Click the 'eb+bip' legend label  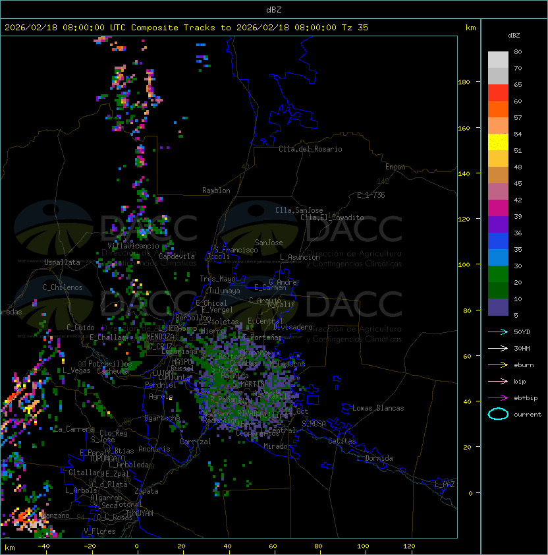[x=526, y=398]
